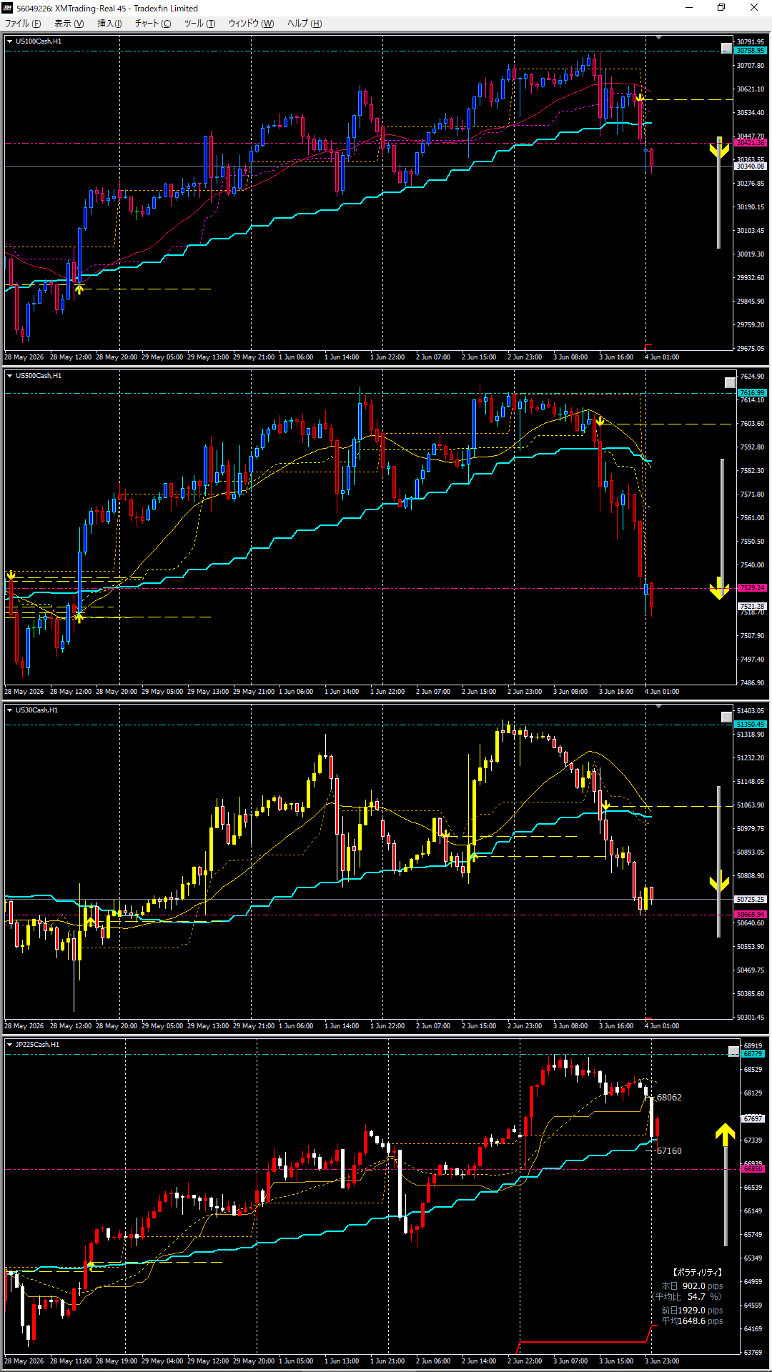Open the チャート (C) menu
This screenshot has height=1372, width=772.
click(x=153, y=24)
